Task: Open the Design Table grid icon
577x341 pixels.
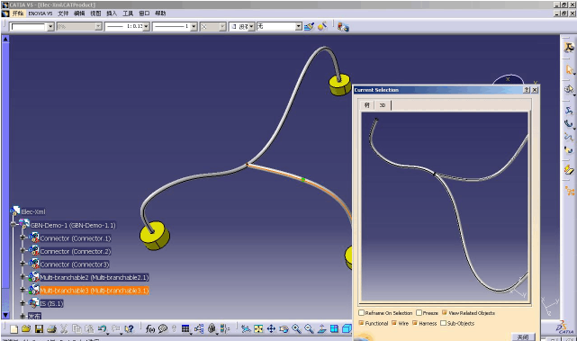Action: (185, 329)
